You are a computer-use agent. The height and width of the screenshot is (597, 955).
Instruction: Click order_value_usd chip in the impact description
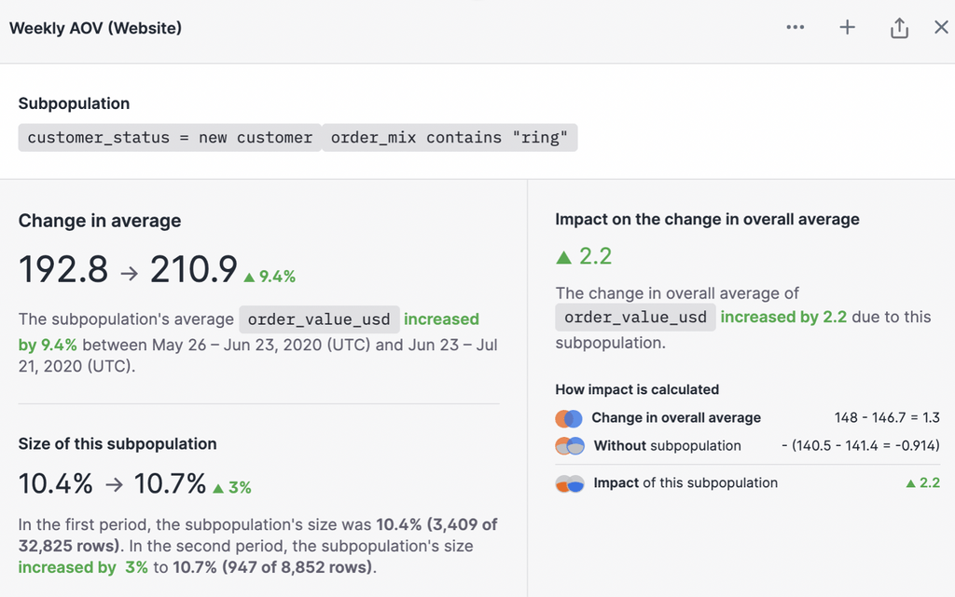coord(635,317)
